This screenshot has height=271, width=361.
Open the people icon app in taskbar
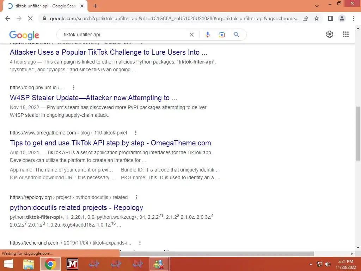(x=159, y=264)
